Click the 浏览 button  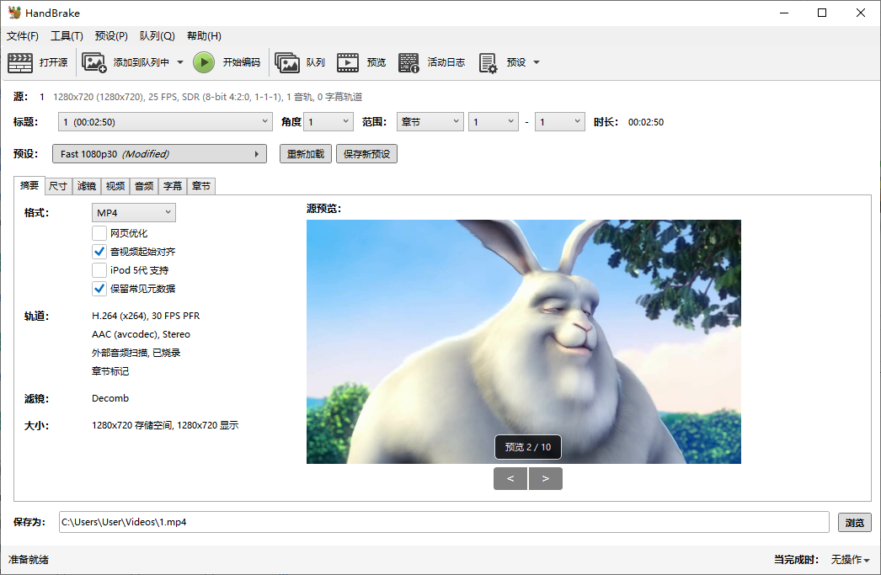click(855, 522)
